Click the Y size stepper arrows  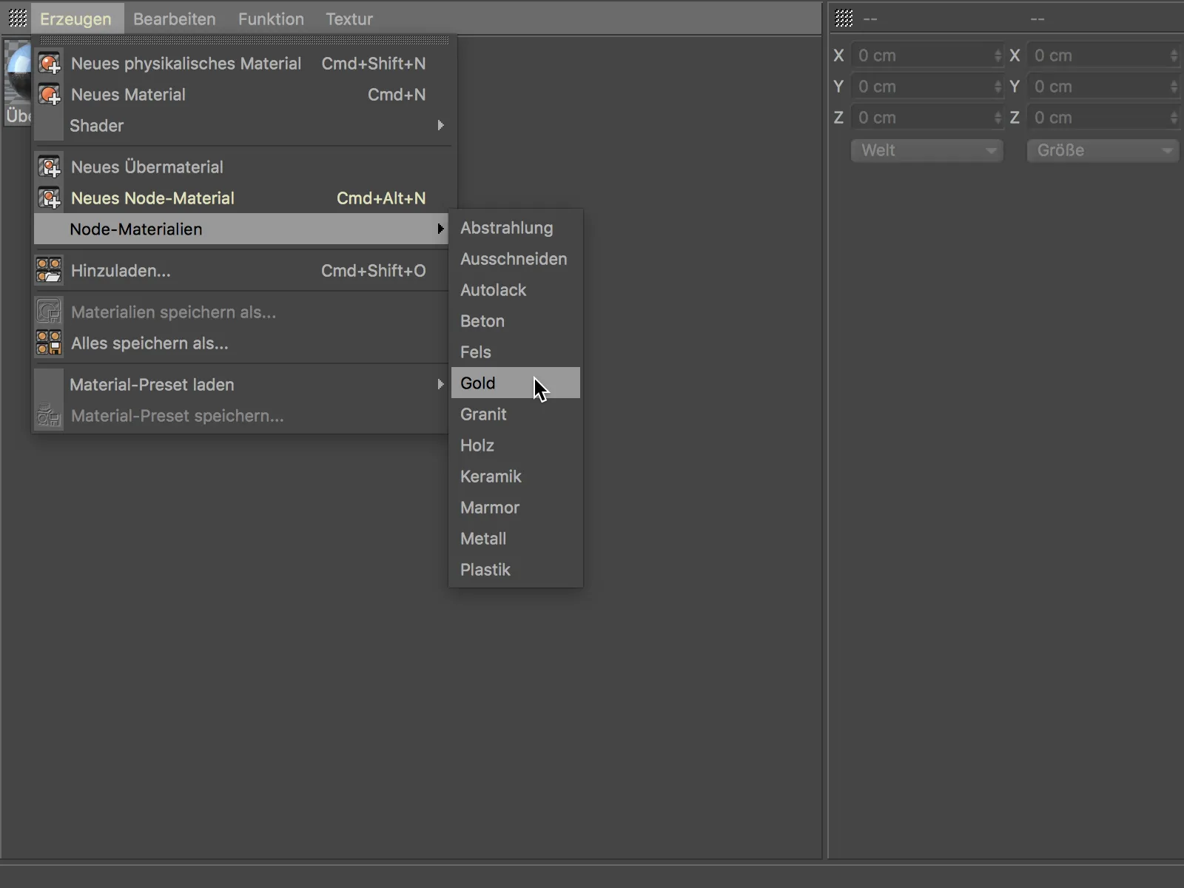coord(1174,87)
